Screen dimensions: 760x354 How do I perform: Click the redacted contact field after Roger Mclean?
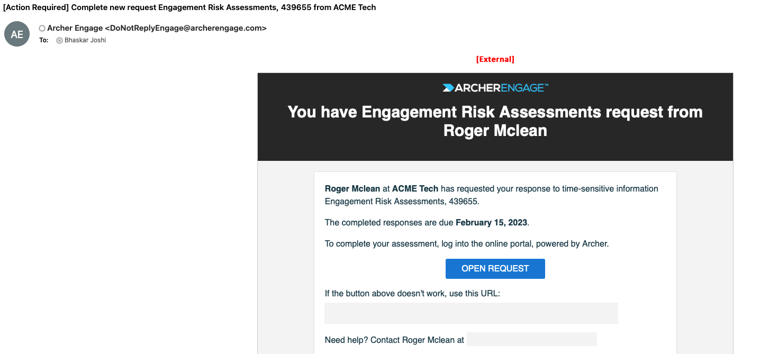[531, 339]
